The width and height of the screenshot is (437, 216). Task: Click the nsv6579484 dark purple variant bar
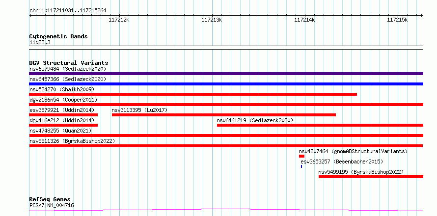226,74
